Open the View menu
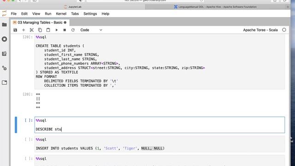Viewport: 295px width, 166px height. 36,14
